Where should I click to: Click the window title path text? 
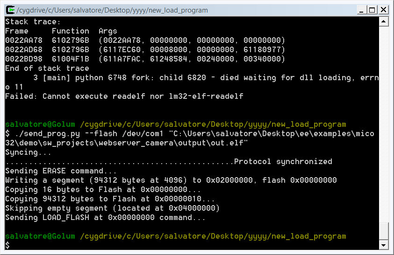pos(112,10)
